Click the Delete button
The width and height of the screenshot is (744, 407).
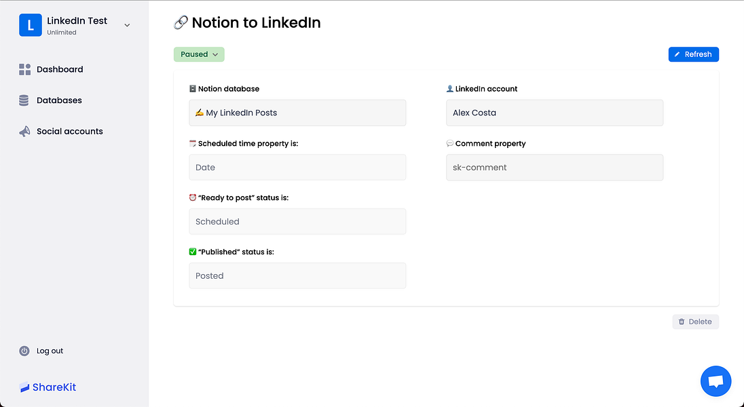click(695, 322)
